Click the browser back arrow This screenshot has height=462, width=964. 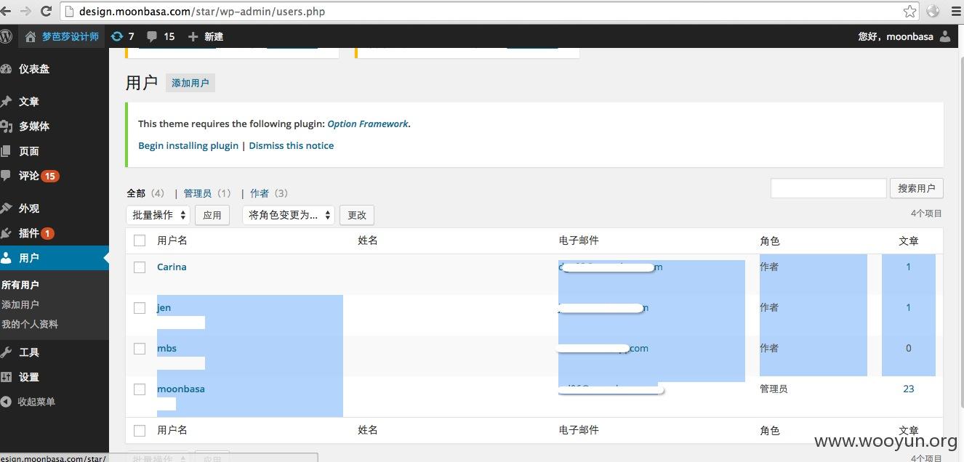pos(5,11)
